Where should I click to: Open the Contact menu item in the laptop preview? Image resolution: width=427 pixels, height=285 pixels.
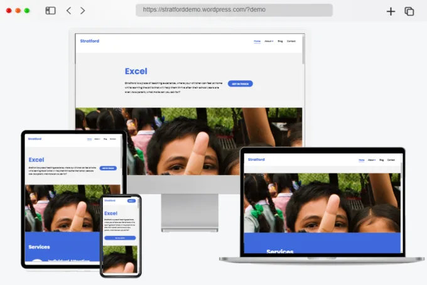click(x=391, y=160)
